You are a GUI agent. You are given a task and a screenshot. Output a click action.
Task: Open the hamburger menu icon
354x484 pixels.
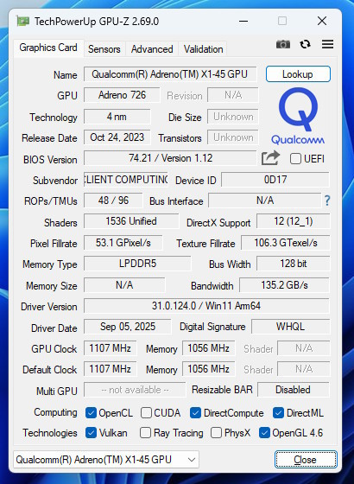327,44
